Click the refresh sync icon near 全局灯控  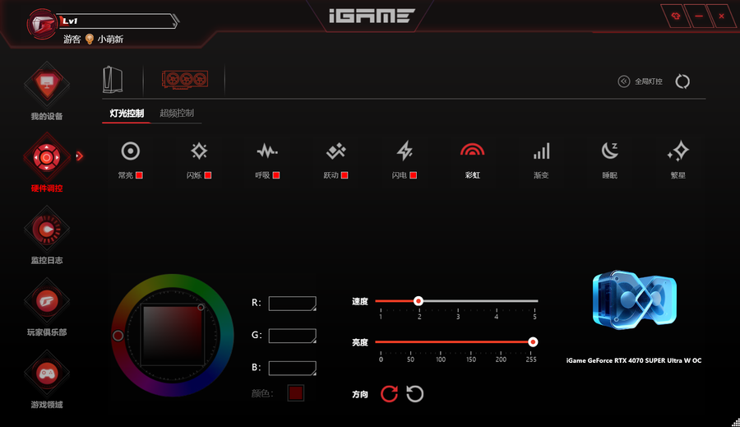click(x=682, y=81)
